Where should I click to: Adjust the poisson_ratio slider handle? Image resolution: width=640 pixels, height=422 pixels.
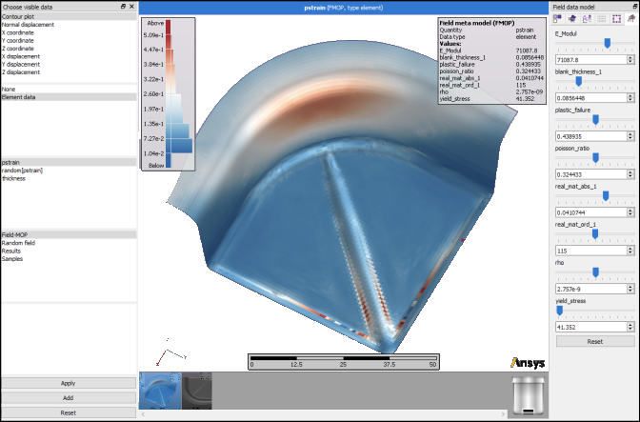coord(595,157)
